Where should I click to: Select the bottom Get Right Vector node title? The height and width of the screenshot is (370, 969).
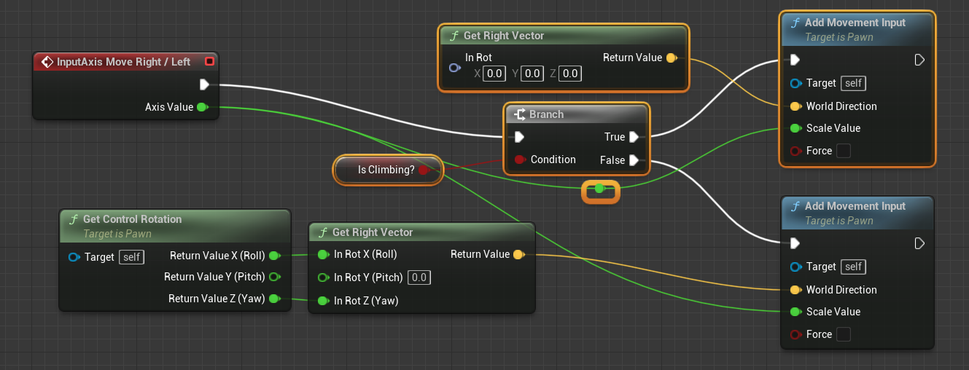(x=373, y=232)
